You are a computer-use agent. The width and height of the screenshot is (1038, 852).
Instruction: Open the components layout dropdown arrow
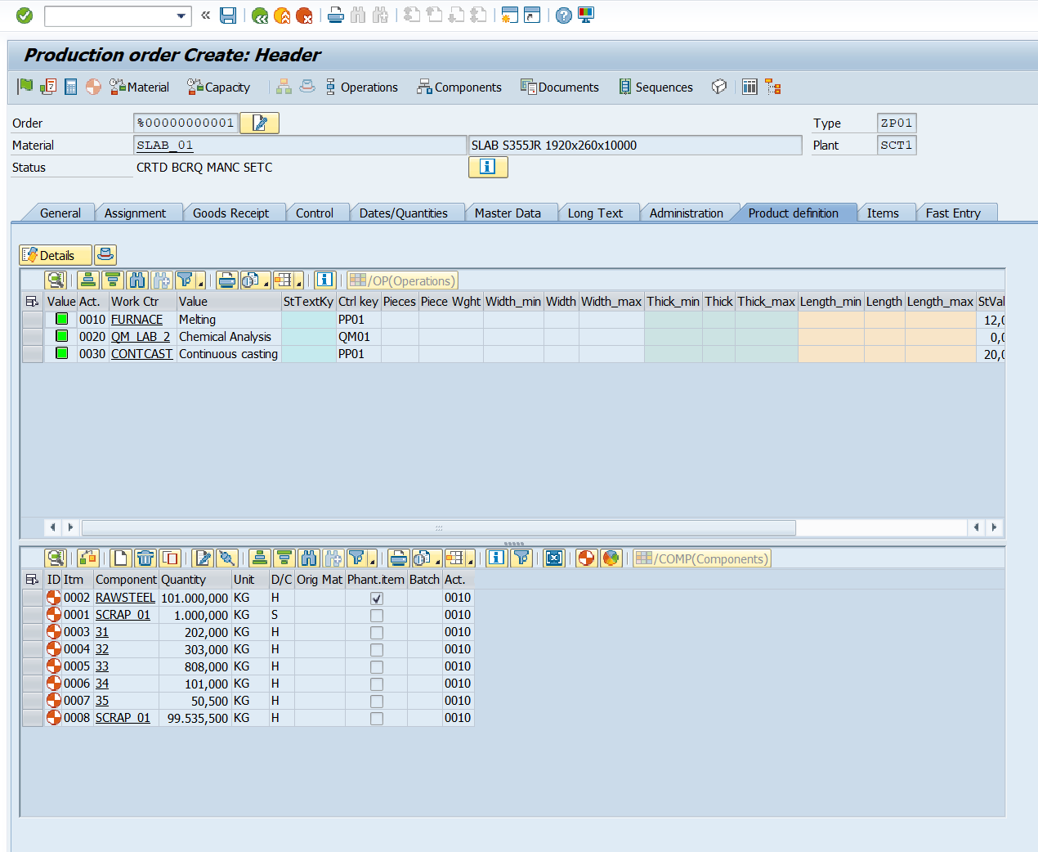click(x=470, y=562)
